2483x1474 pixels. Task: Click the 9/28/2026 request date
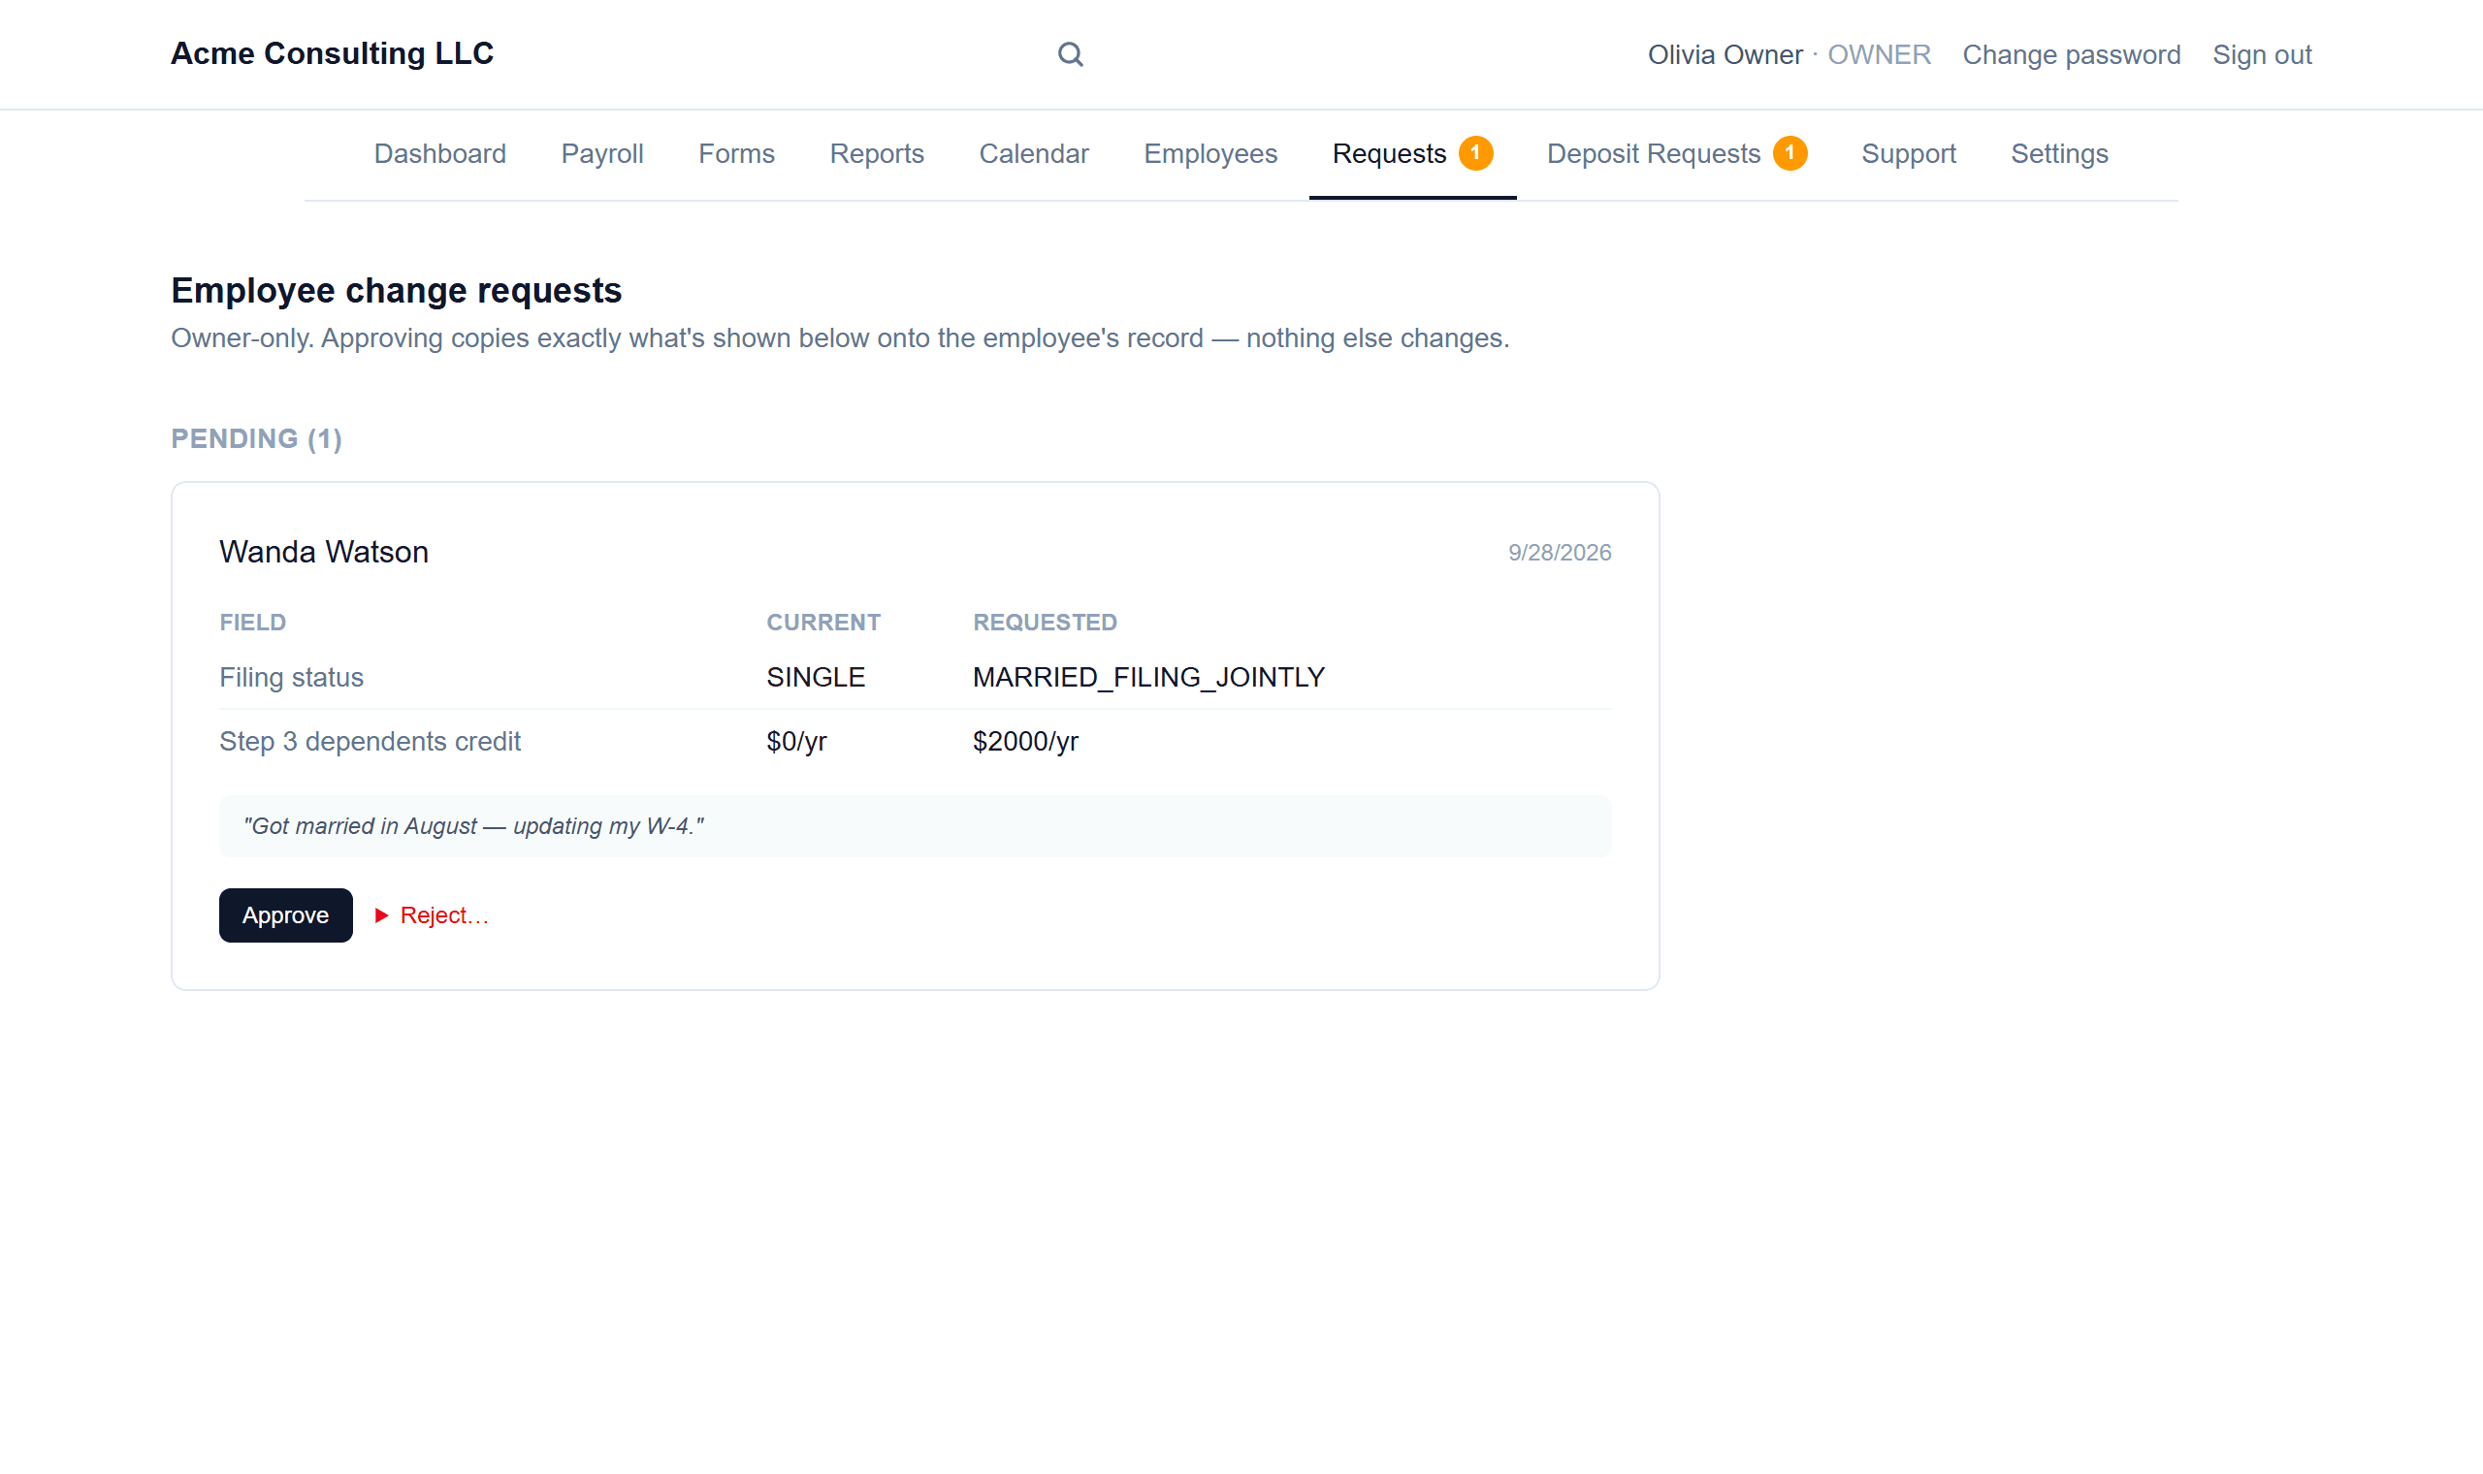(1560, 552)
